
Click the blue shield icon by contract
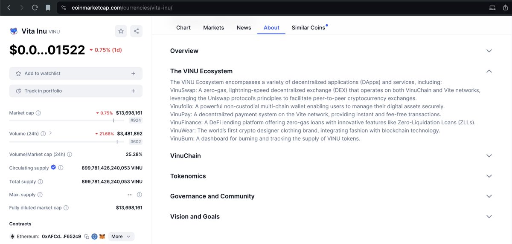tap(94, 236)
